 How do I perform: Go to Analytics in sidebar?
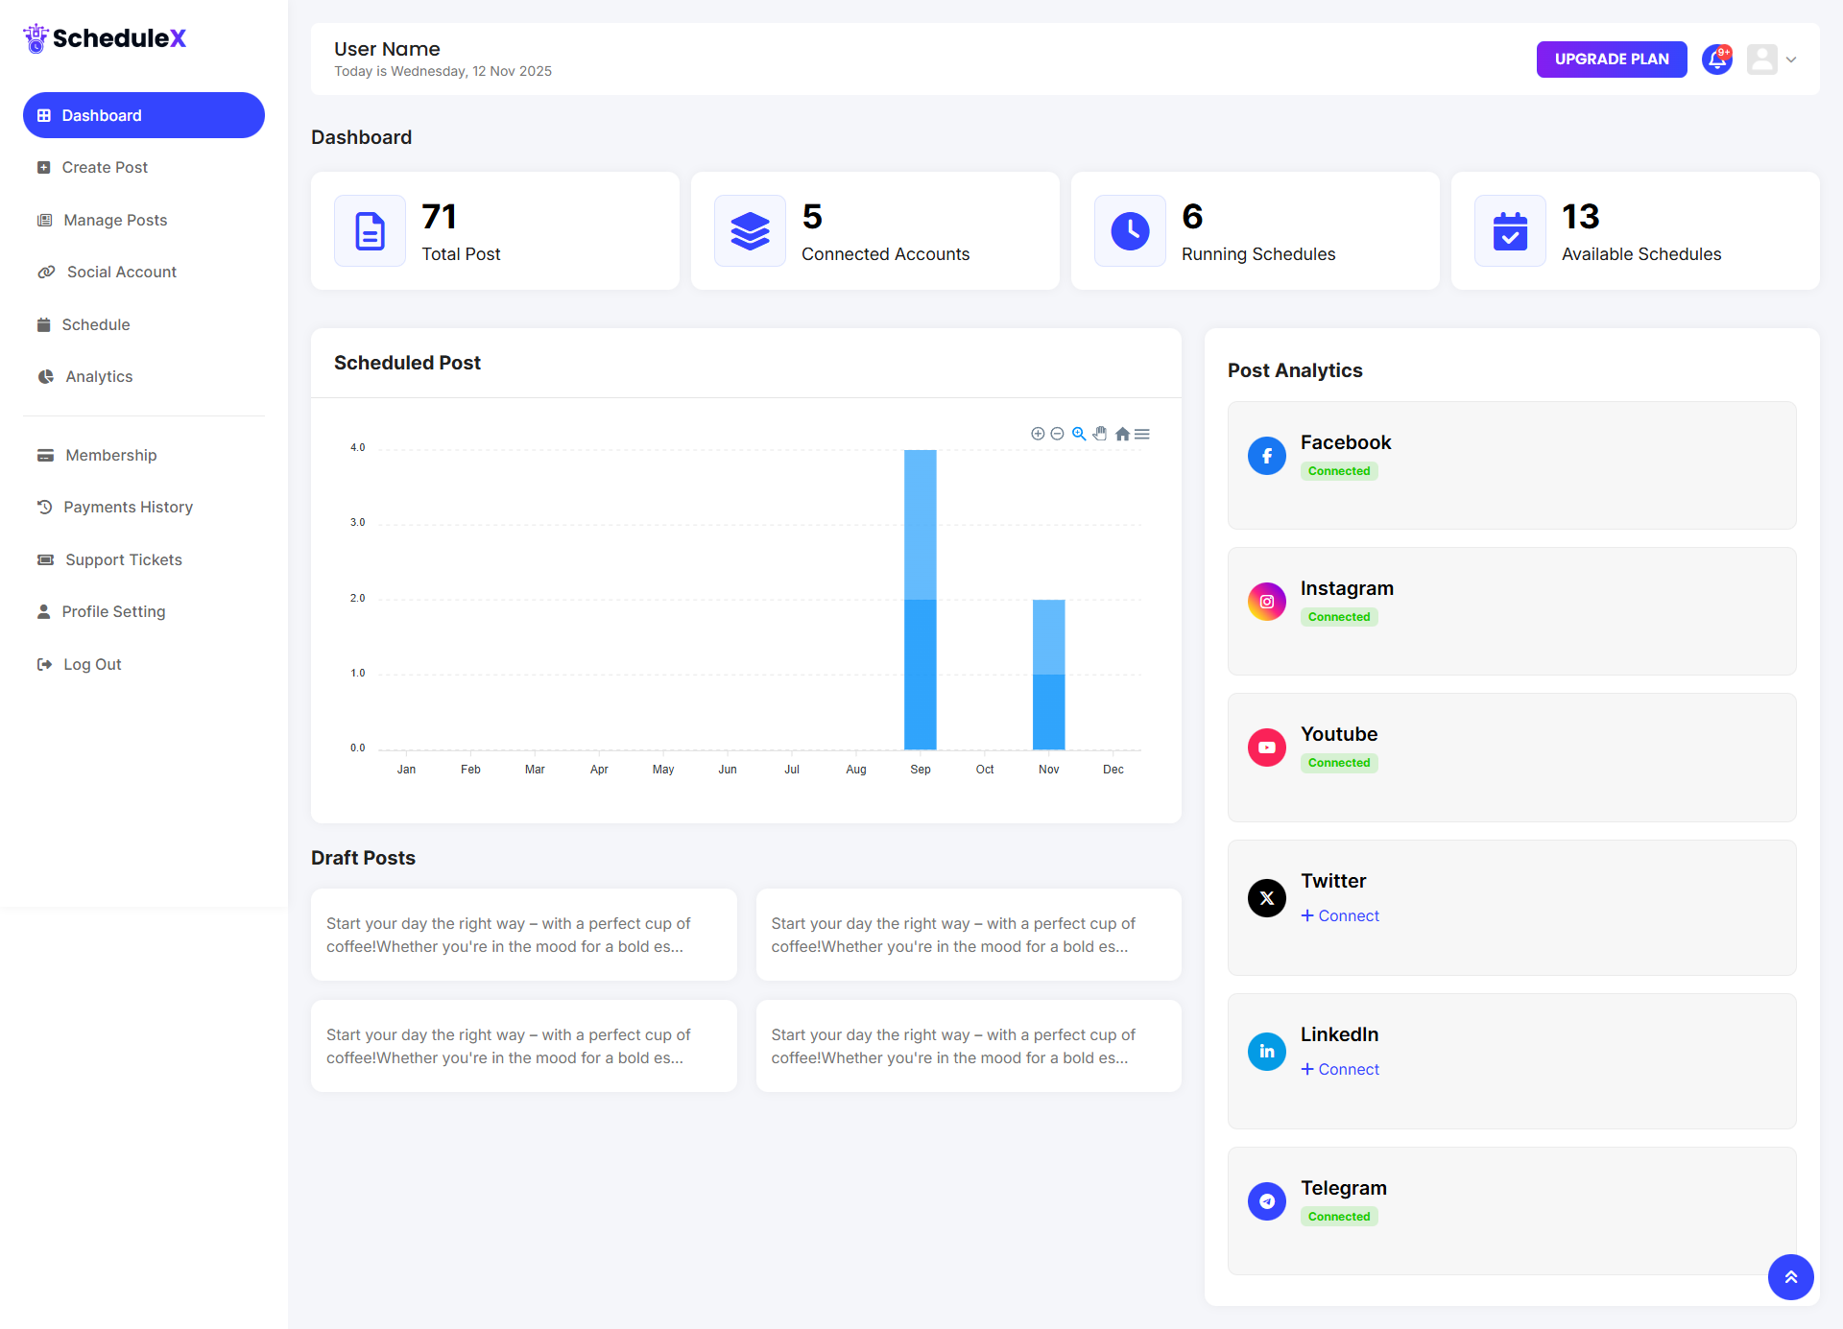click(99, 376)
